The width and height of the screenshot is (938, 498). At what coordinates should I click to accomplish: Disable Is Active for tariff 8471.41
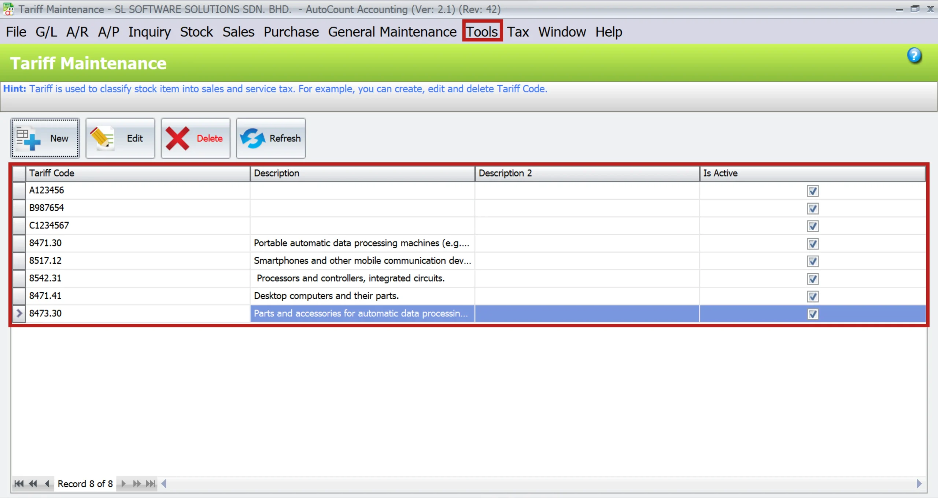(812, 296)
